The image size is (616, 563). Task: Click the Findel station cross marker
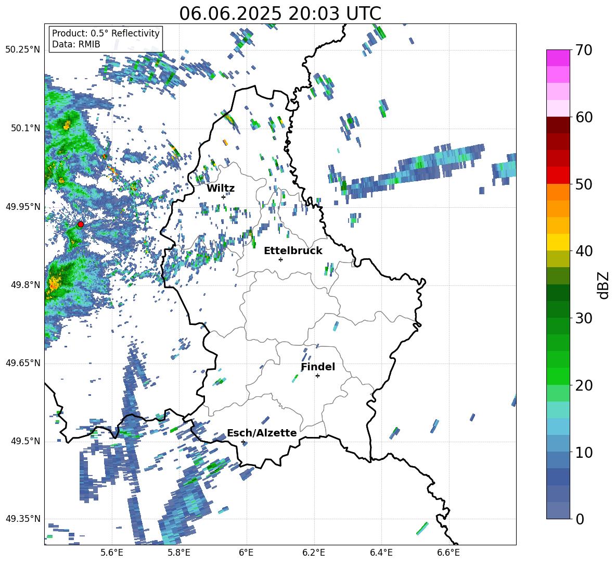click(x=317, y=376)
